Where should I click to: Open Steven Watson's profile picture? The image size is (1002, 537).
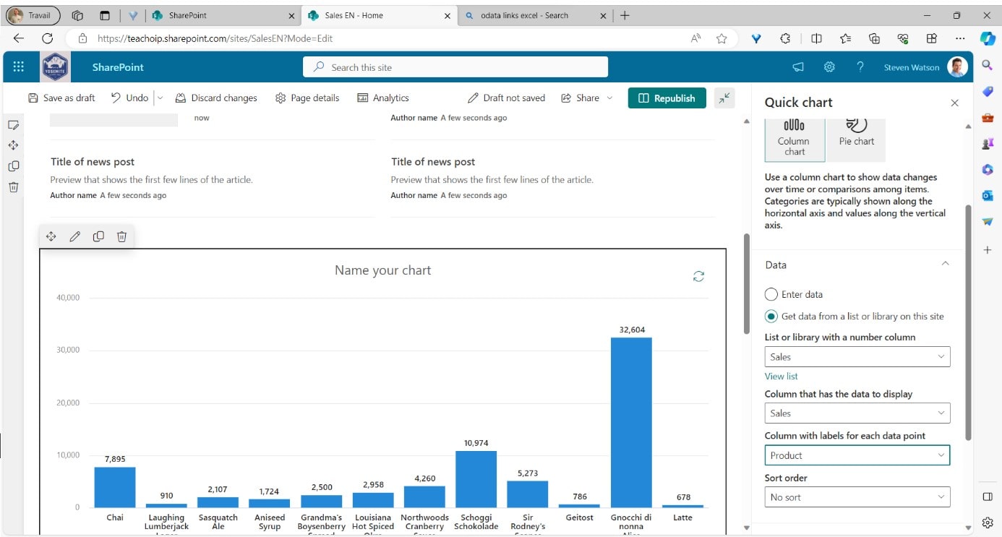point(957,67)
